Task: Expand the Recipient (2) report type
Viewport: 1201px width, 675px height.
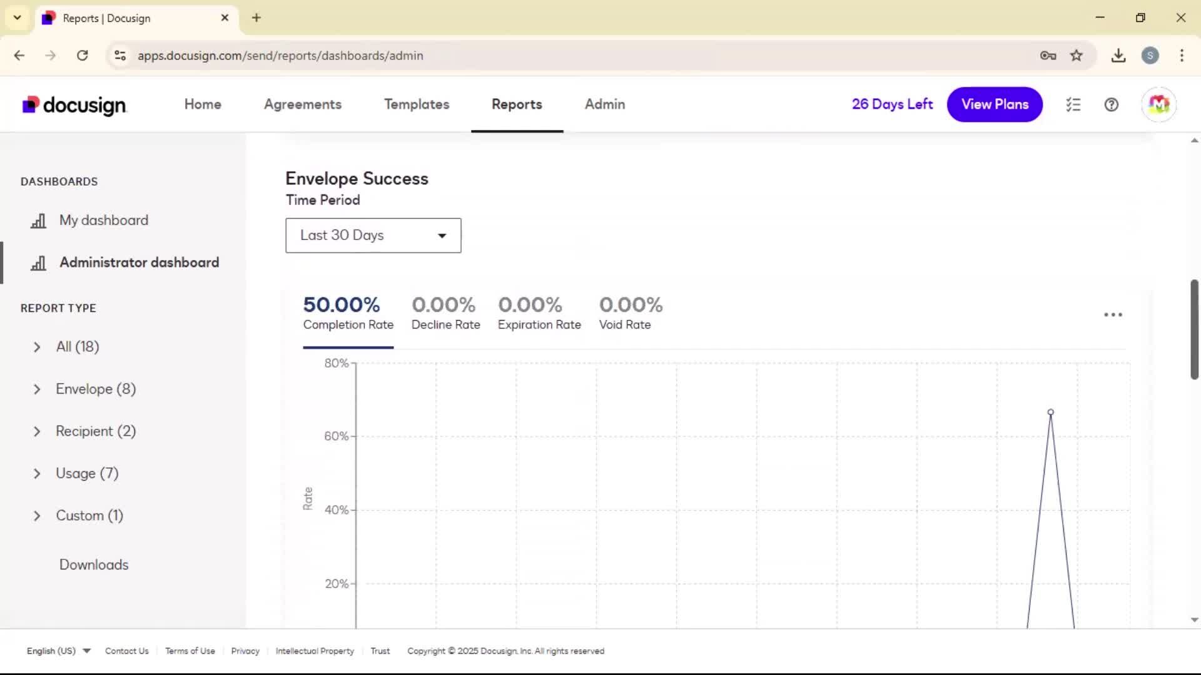Action: pos(37,431)
